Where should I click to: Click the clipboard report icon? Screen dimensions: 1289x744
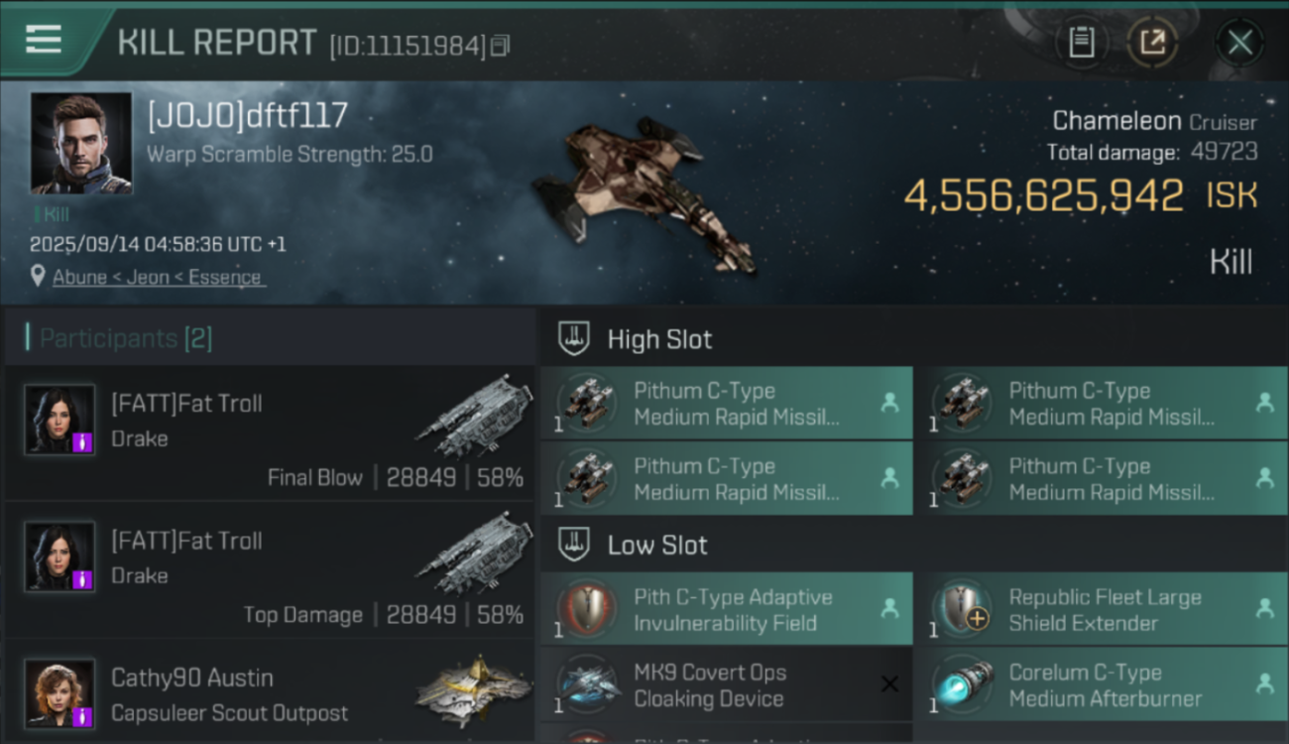(1081, 43)
